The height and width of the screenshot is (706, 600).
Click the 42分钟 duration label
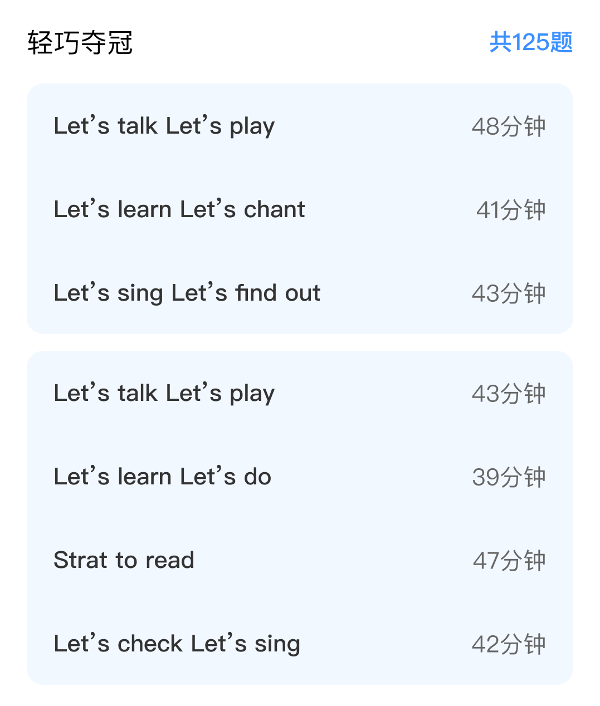(x=508, y=644)
